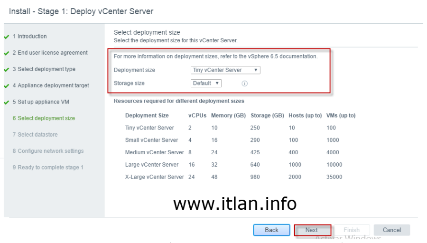
Task: Click the X-Large vCenter Server table row
Action: click(x=240, y=177)
